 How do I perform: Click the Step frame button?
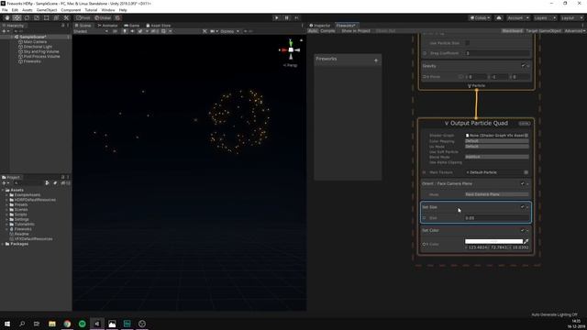296,17
